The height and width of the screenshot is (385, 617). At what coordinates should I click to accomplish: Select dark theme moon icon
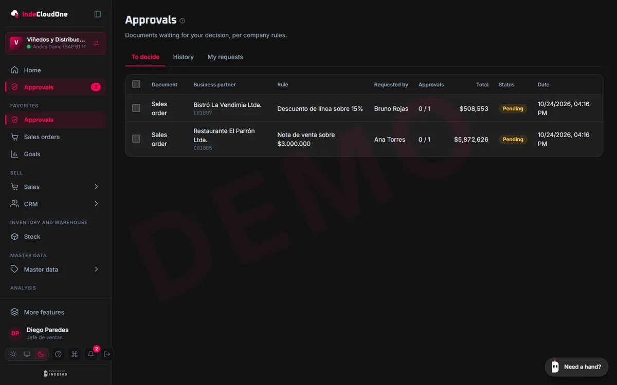(x=41, y=354)
